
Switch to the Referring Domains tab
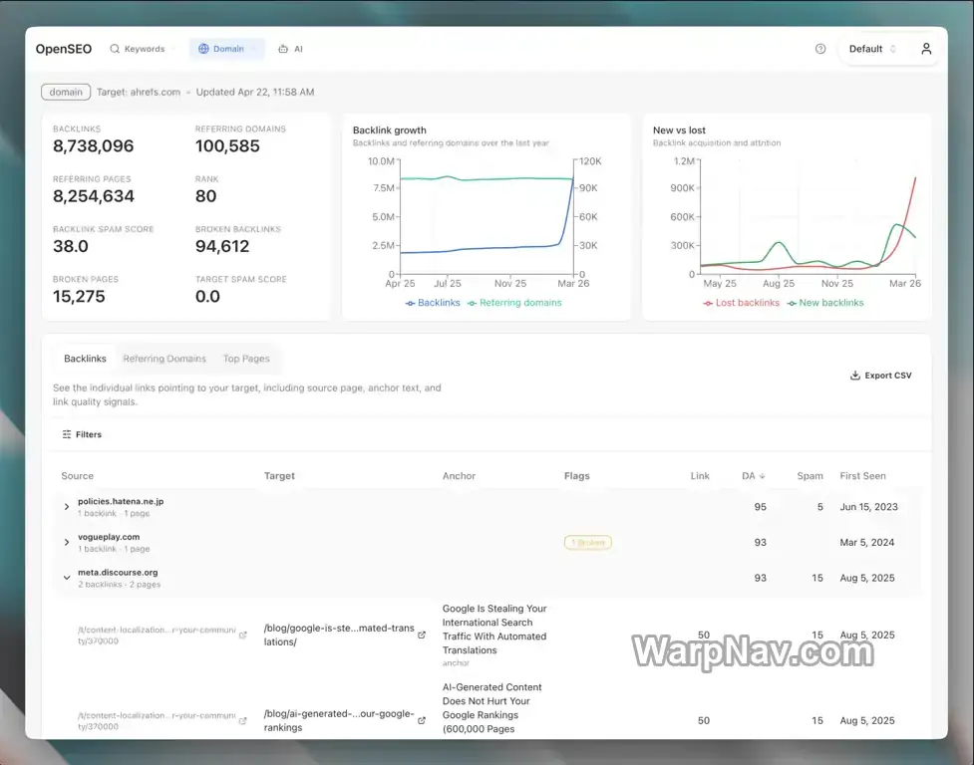(x=163, y=359)
